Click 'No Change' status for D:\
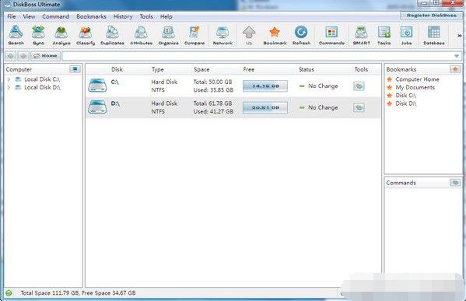 click(x=323, y=107)
